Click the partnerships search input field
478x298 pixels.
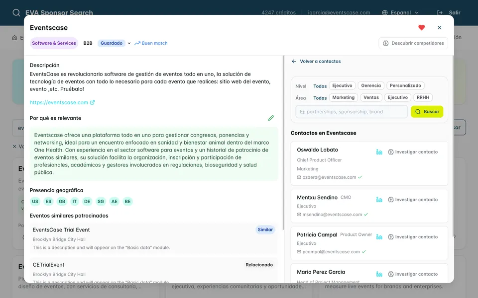351,111
